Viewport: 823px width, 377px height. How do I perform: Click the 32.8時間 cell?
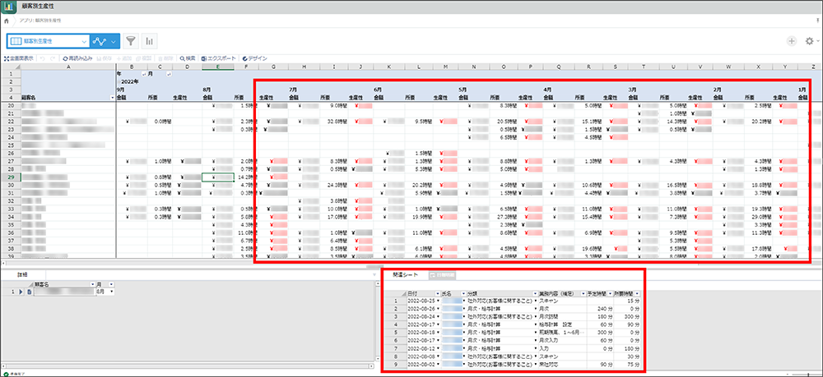pos(332,122)
